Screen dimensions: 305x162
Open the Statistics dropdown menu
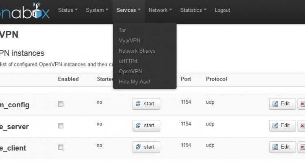tap(193, 10)
